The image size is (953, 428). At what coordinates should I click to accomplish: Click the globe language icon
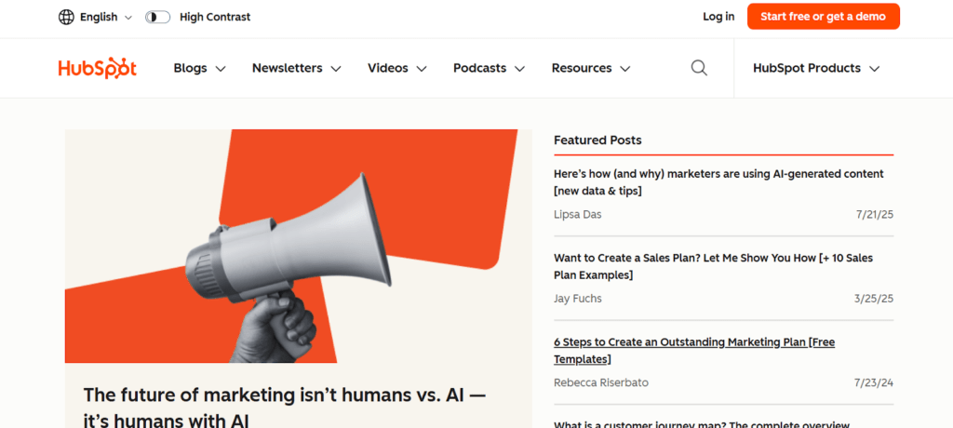pyautogui.click(x=66, y=17)
